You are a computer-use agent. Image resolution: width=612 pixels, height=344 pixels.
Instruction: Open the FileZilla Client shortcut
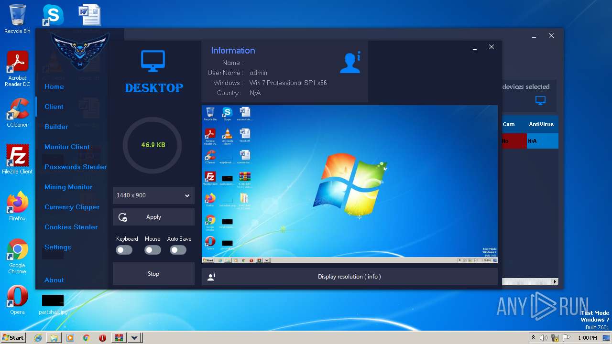tap(17, 160)
